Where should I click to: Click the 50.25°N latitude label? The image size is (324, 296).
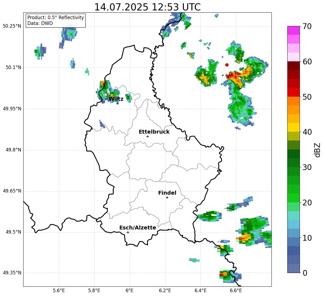pyautogui.click(x=12, y=26)
